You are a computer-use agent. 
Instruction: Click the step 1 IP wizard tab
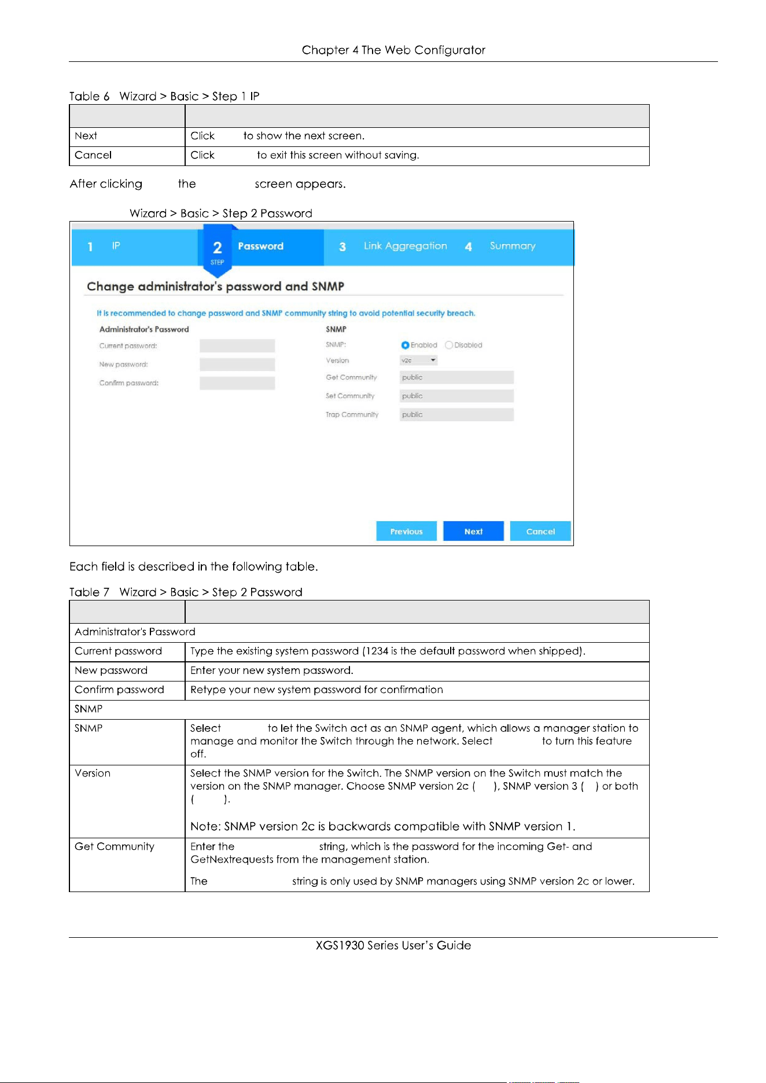click(135, 247)
